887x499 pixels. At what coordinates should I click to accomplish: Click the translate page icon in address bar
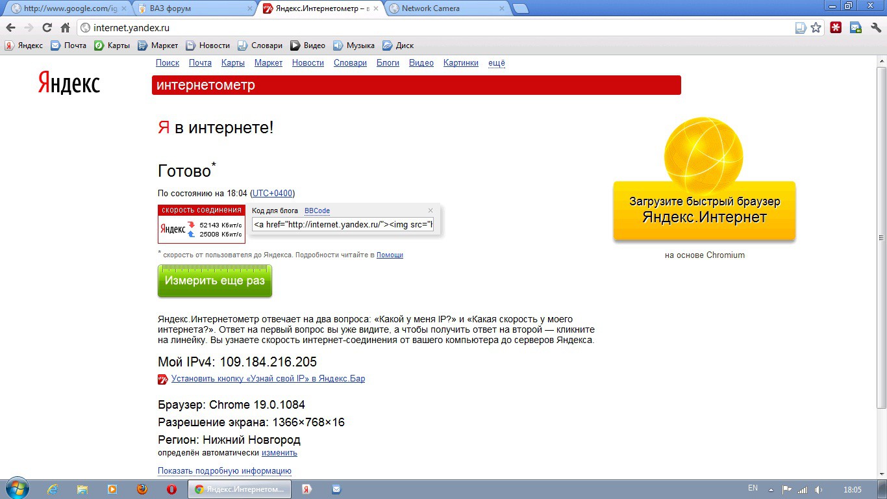tap(801, 28)
